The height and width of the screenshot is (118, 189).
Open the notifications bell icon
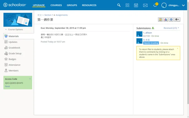[x=155, y=5]
